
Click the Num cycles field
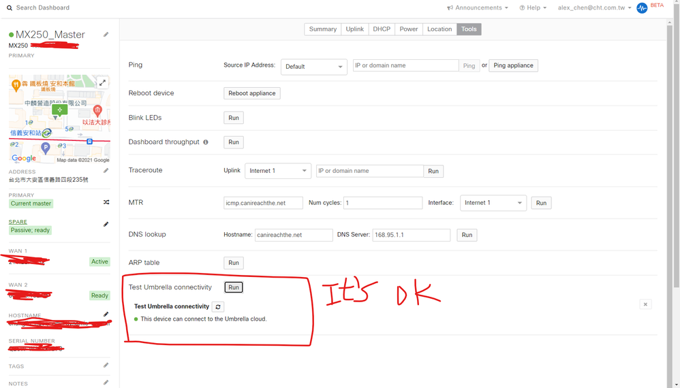point(383,203)
